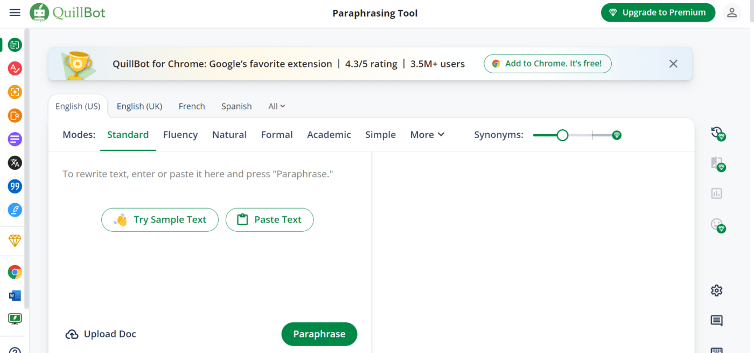Screen dimensions: 754x353
Task: Open the Grammar Checker sidebar tool
Action: point(15,68)
